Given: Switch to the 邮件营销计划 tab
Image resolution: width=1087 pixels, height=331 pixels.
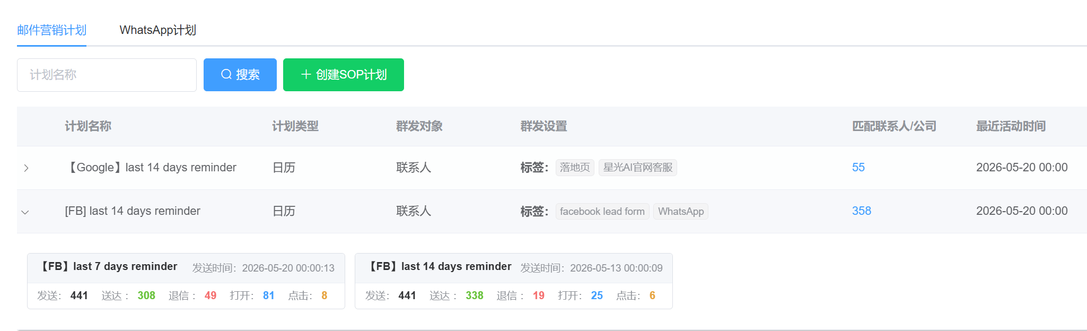Looking at the screenshot, I should tap(51, 30).
